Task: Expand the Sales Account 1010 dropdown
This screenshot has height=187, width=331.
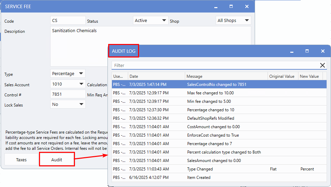Action: [68, 84]
